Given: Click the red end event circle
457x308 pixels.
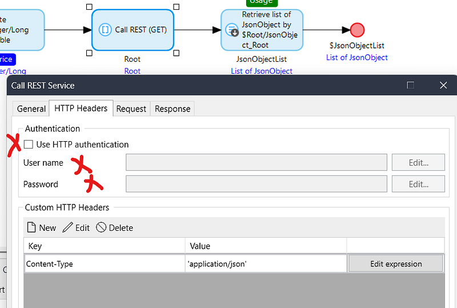Looking at the screenshot, I should pos(357,30).
